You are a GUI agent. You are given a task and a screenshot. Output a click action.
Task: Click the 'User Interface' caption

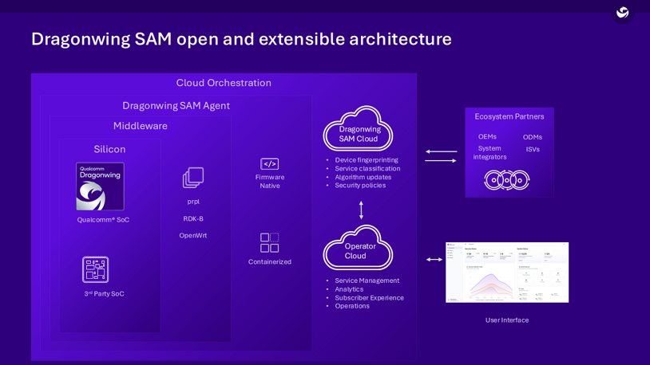click(x=507, y=320)
